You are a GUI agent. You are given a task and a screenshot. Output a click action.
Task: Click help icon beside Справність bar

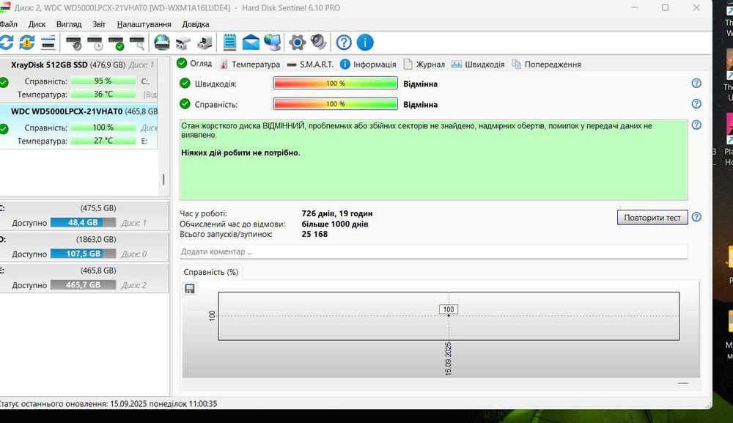pyautogui.click(x=696, y=104)
